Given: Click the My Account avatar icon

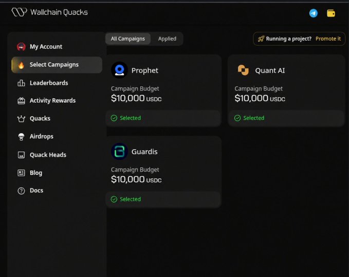Looking at the screenshot, I should [x=21, y=46].
